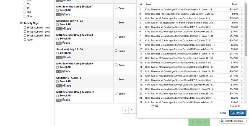Image resolution: width=249 pixels, height=126 pixels.
Task: Remove cart item 19 Child Three Session 5
Action: (241, 89)
